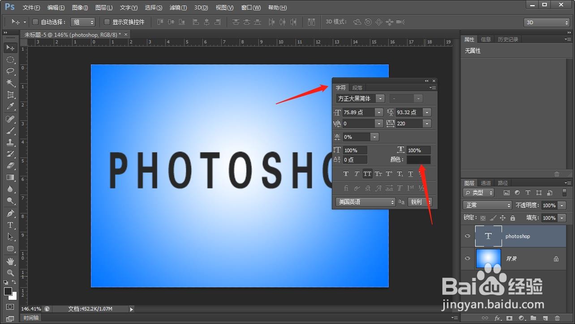Select the Clone Stamp tool
Viewport: 575px width, 324px height.
10,142
